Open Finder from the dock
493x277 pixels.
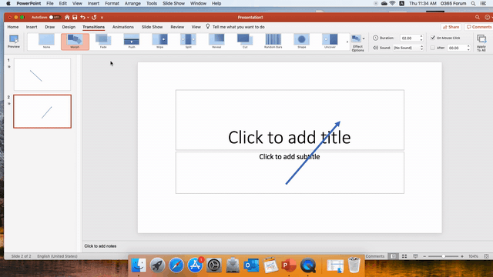(x=139, y=265)
